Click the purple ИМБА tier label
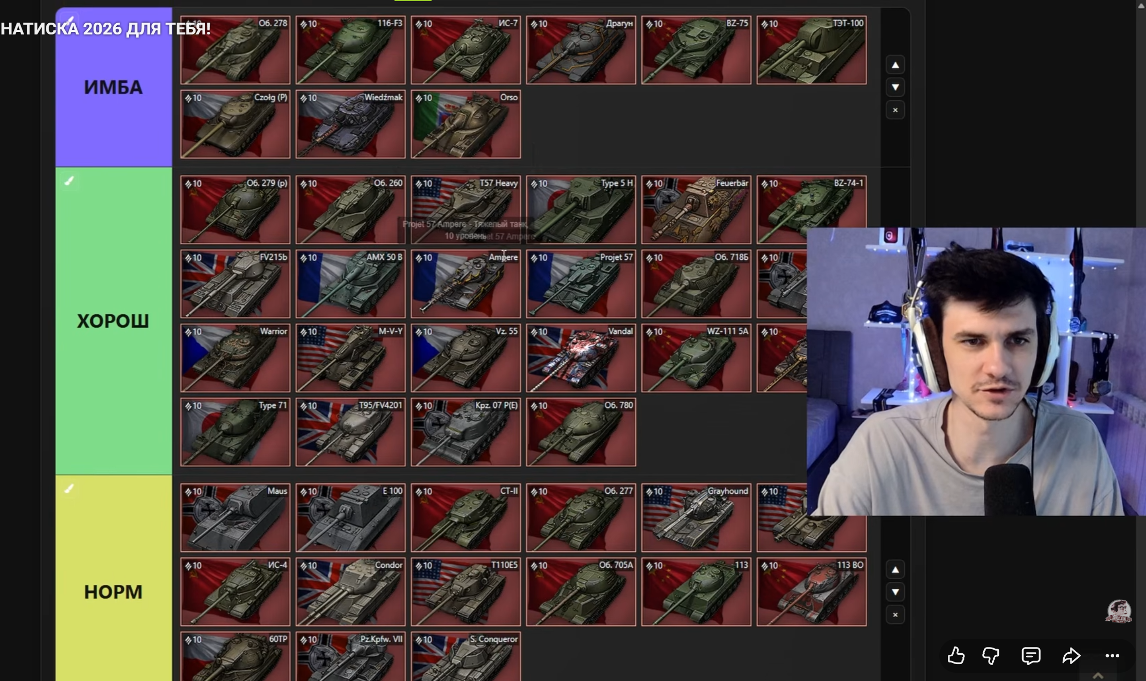The height and width of the screenshot is (681, 1146). (114, 87)
